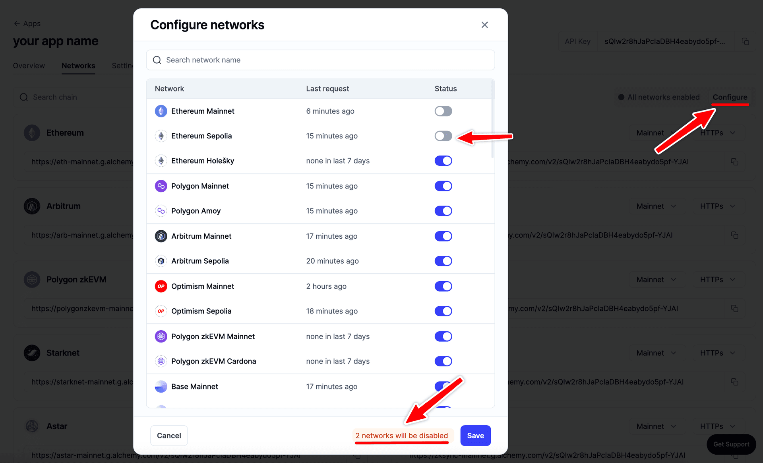Screen dimensions: 763x463
Task: Switch off Optimism Mainnet network
Action: tap(443, 286)
